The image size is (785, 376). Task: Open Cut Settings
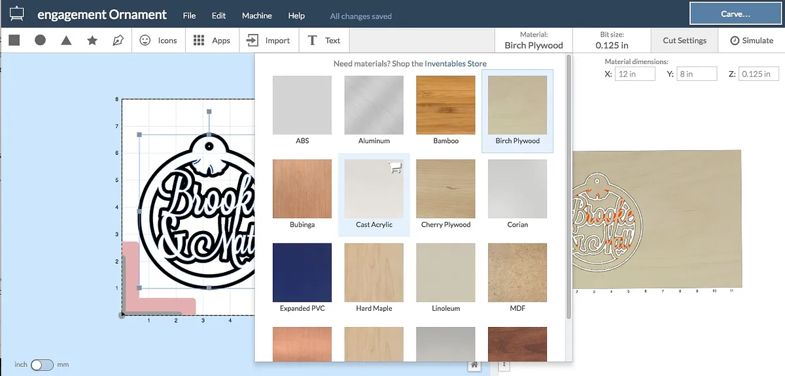684,40
